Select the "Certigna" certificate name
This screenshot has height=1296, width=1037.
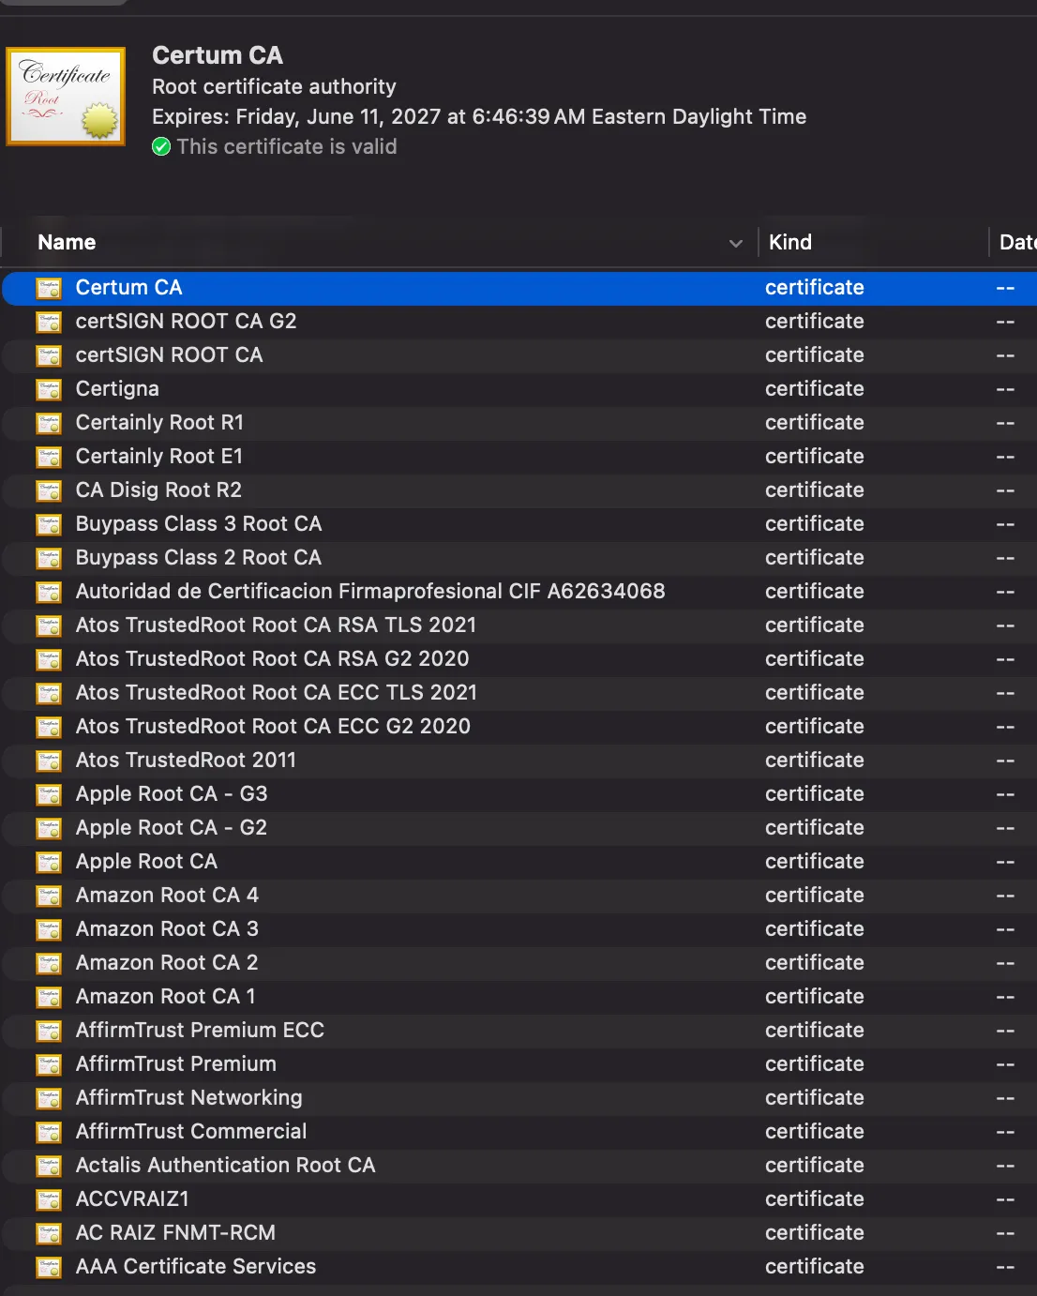point(117,388)
